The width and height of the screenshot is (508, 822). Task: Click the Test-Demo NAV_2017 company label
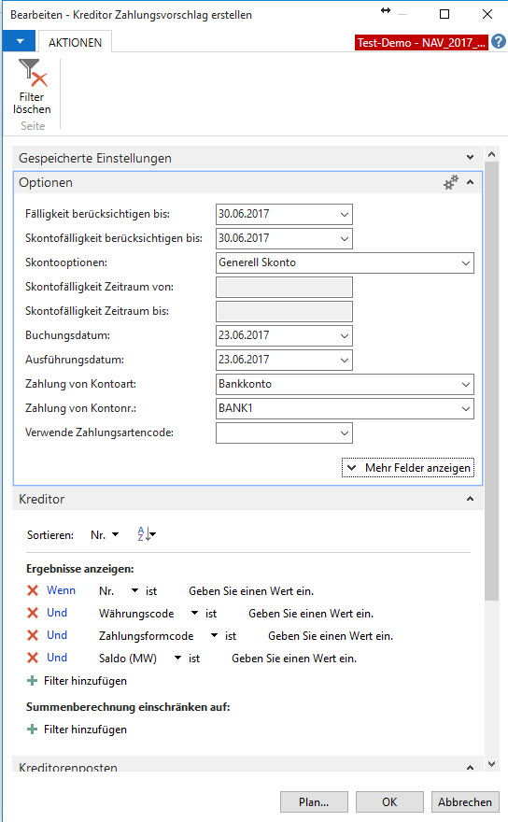421,42
